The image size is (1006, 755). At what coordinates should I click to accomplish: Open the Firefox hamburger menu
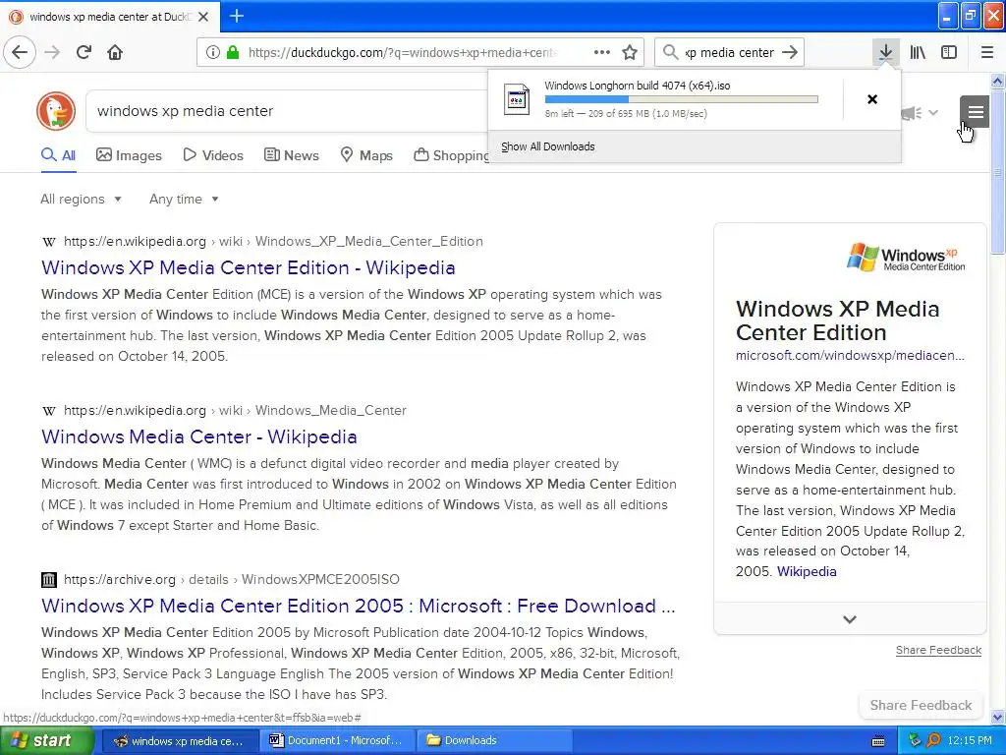tap(986, 53)
